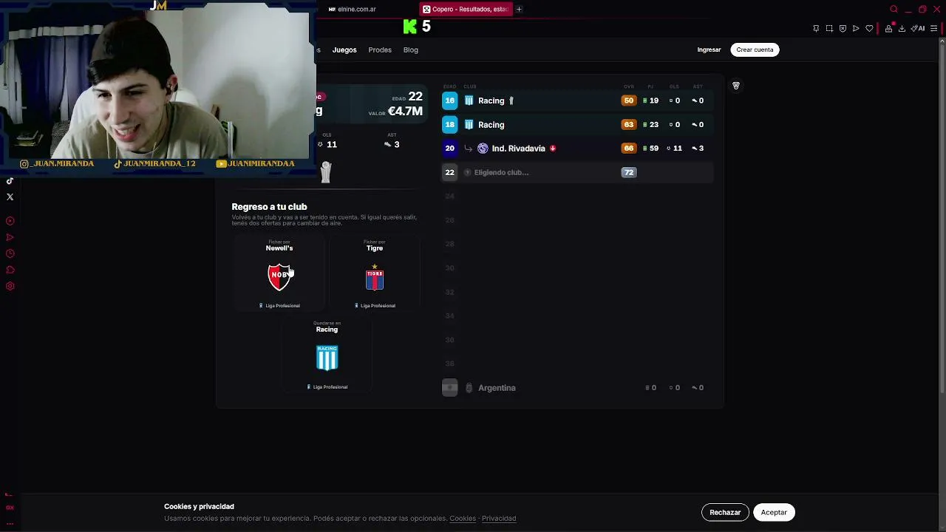Image resolution: width=946 pixels, height=532 pixels.
Task: Click the Instagram _JUAN.MIRANDA handle
Action: pos(58,164)
